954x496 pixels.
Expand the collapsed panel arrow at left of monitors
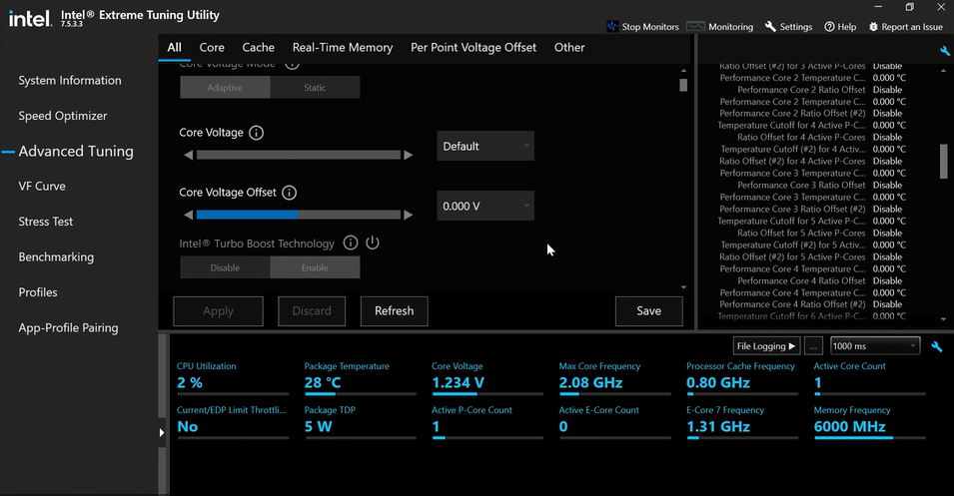161,433
